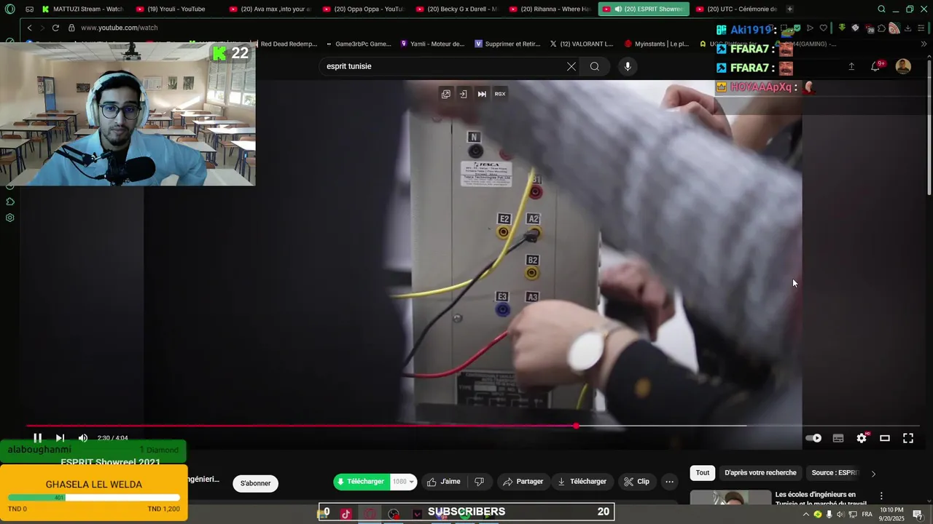The height and width of the screenshot is (524, 933).
Task: Open the taskbar clock 10:10 PM
Action: click(892, 515)
